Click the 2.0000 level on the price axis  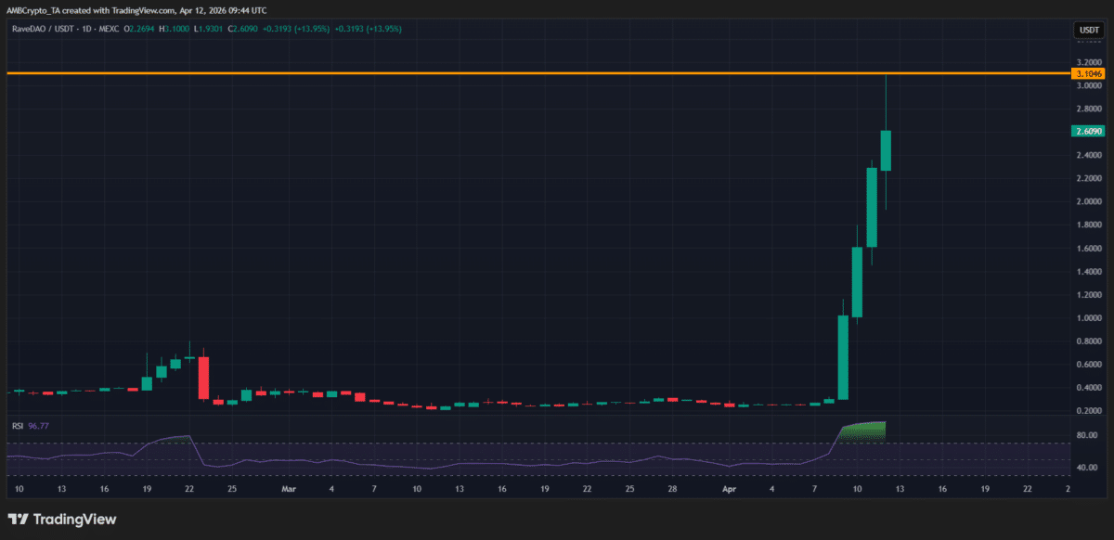(1087, 202)
